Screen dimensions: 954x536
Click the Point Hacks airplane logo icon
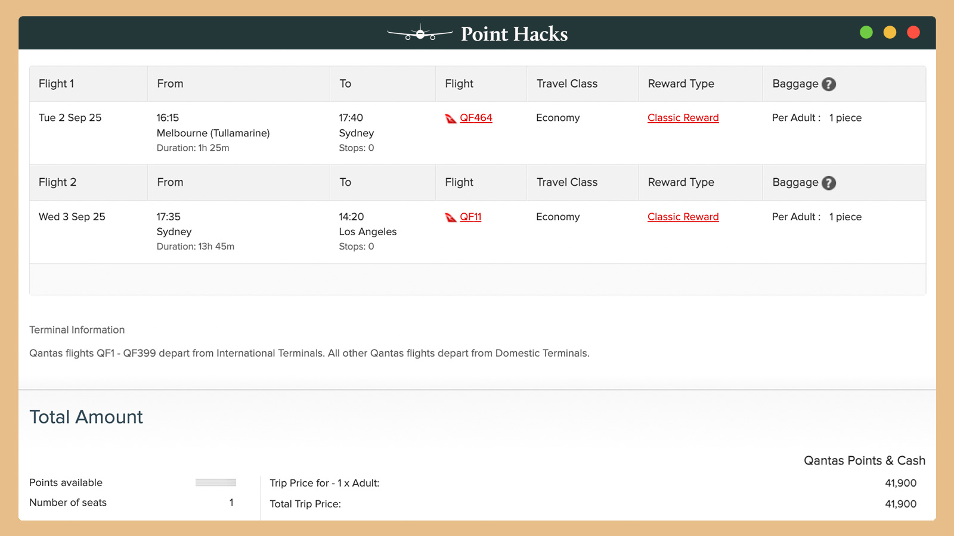(x=420, y=33)
